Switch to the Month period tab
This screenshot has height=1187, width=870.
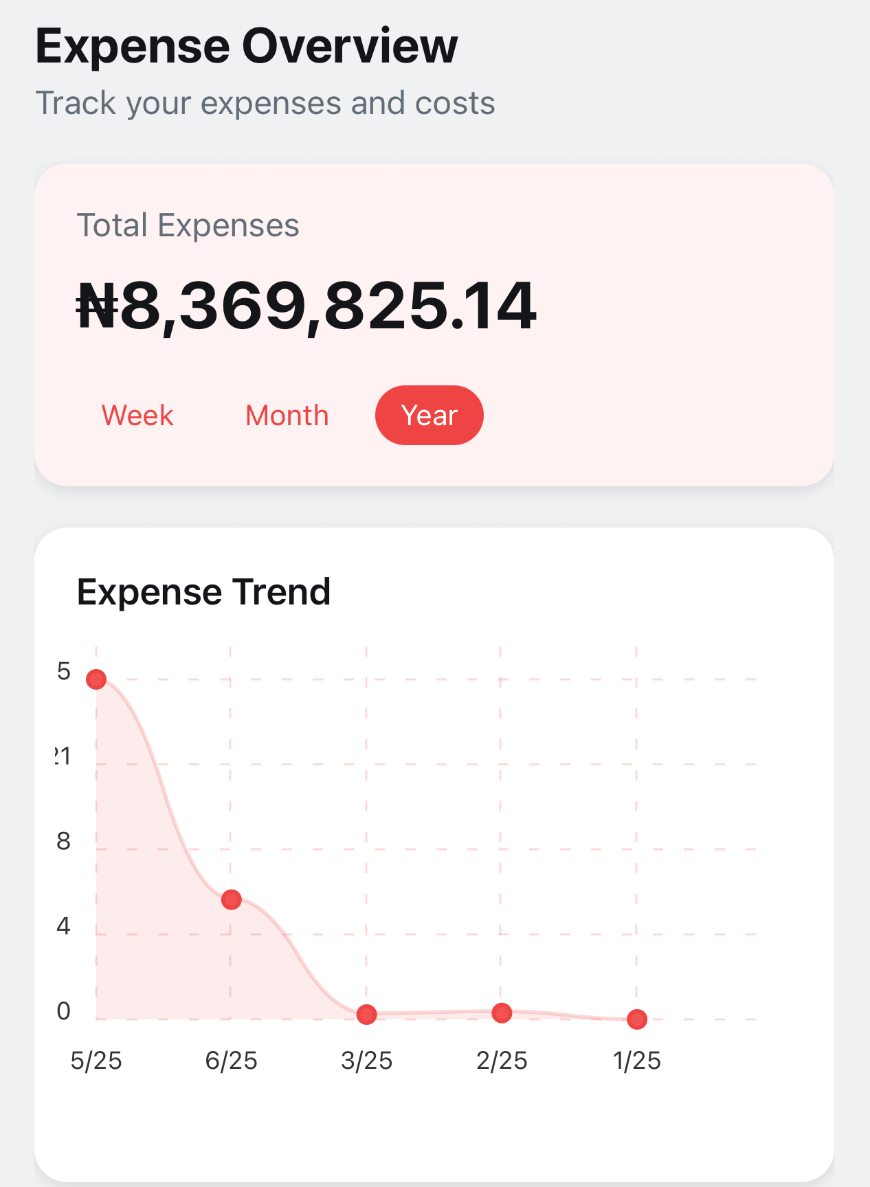coord(287,416)
